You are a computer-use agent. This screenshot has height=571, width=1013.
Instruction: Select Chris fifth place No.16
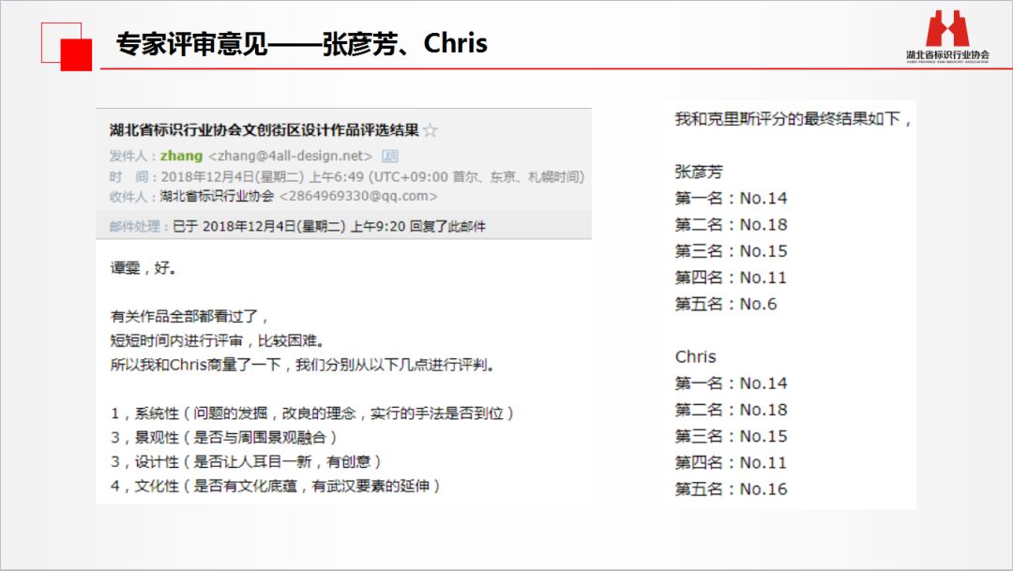731,488
